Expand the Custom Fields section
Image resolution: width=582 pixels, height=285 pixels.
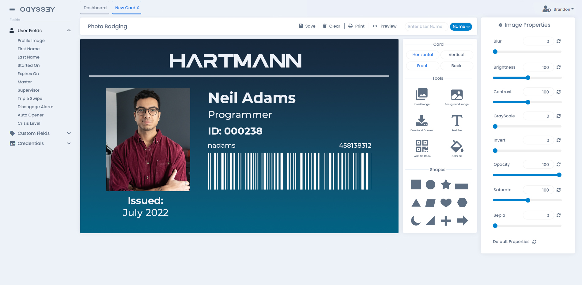tap(69, 133)
